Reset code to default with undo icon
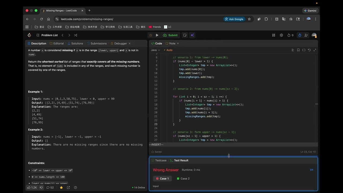343x193 pixels. 309,50
